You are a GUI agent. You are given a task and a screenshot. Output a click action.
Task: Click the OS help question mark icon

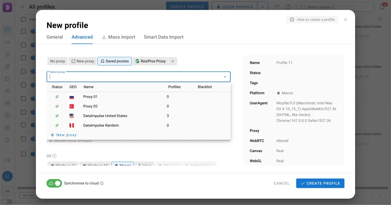[54, 156]
